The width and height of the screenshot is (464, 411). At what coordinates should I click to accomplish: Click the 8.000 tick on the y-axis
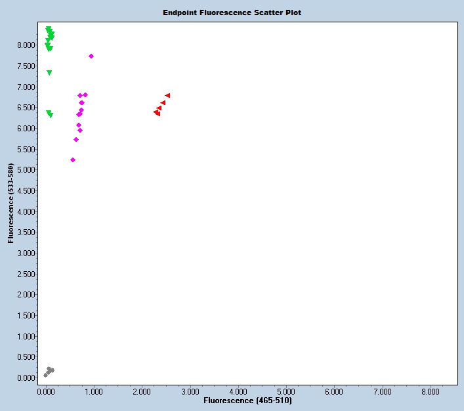[x=26, y=45]
